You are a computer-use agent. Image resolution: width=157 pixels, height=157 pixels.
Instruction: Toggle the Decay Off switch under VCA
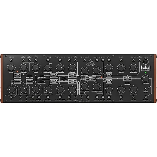[127, 83]
